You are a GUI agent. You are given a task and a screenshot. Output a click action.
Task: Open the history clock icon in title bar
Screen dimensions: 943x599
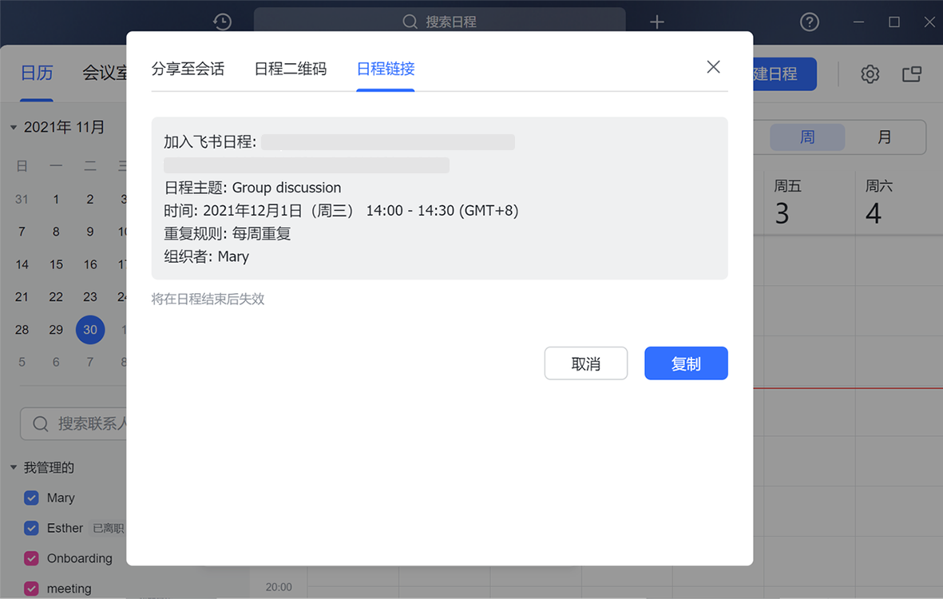223,22
